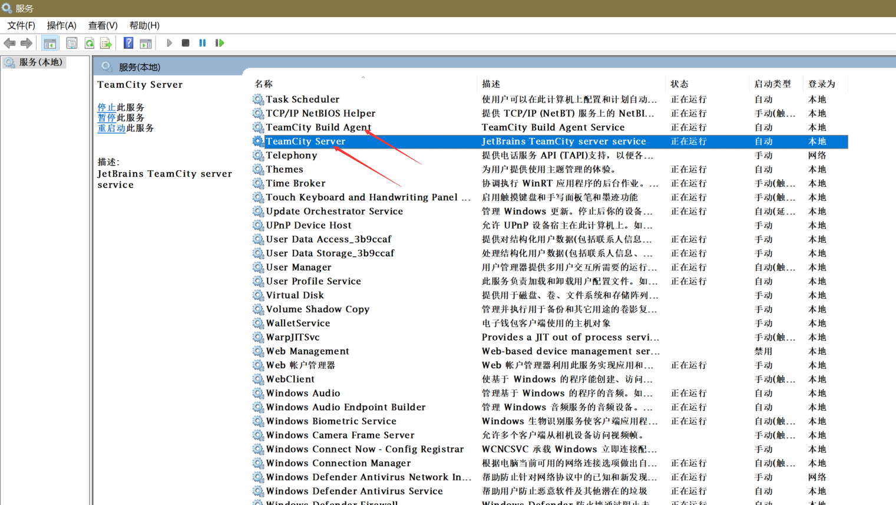Select the Volume Shadow Copy service
This screenshot has height=505, width=896.
pyautogui.click(x=550, y=309)
